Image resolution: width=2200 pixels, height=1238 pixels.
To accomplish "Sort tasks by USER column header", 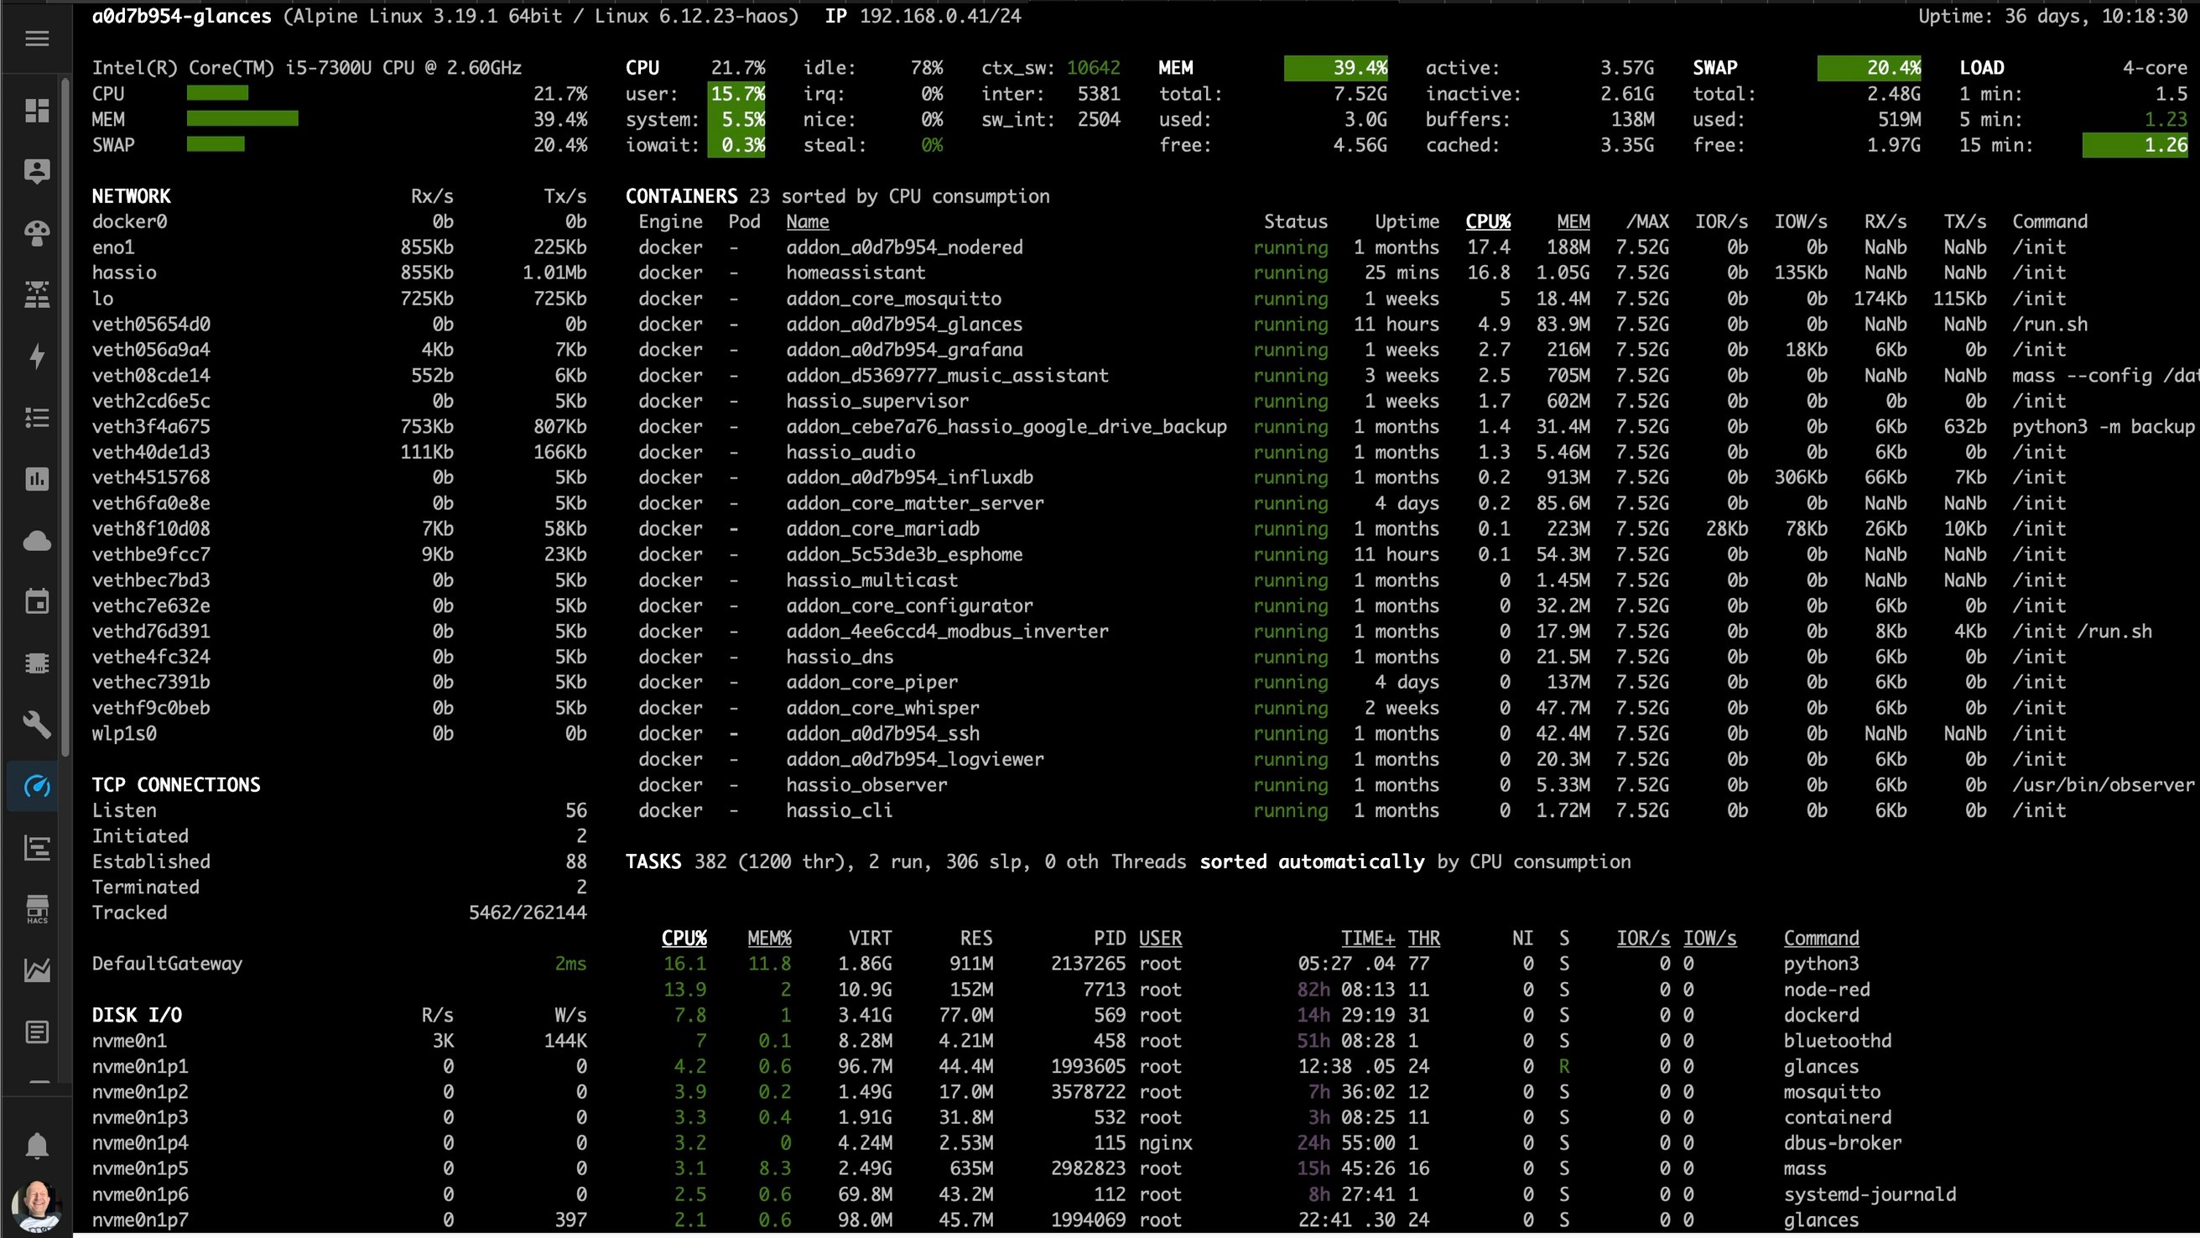I will click(1160, 939).
